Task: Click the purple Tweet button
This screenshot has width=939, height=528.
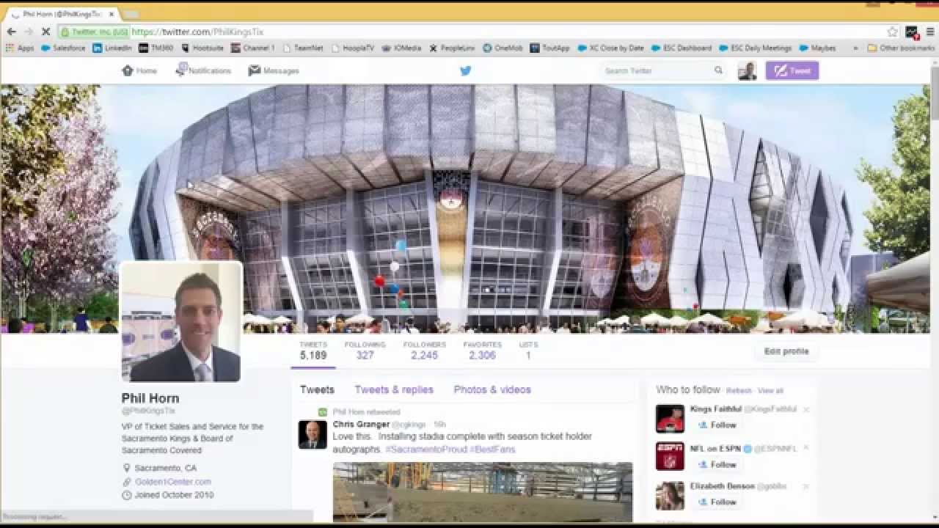Action: tap(792, 70)
